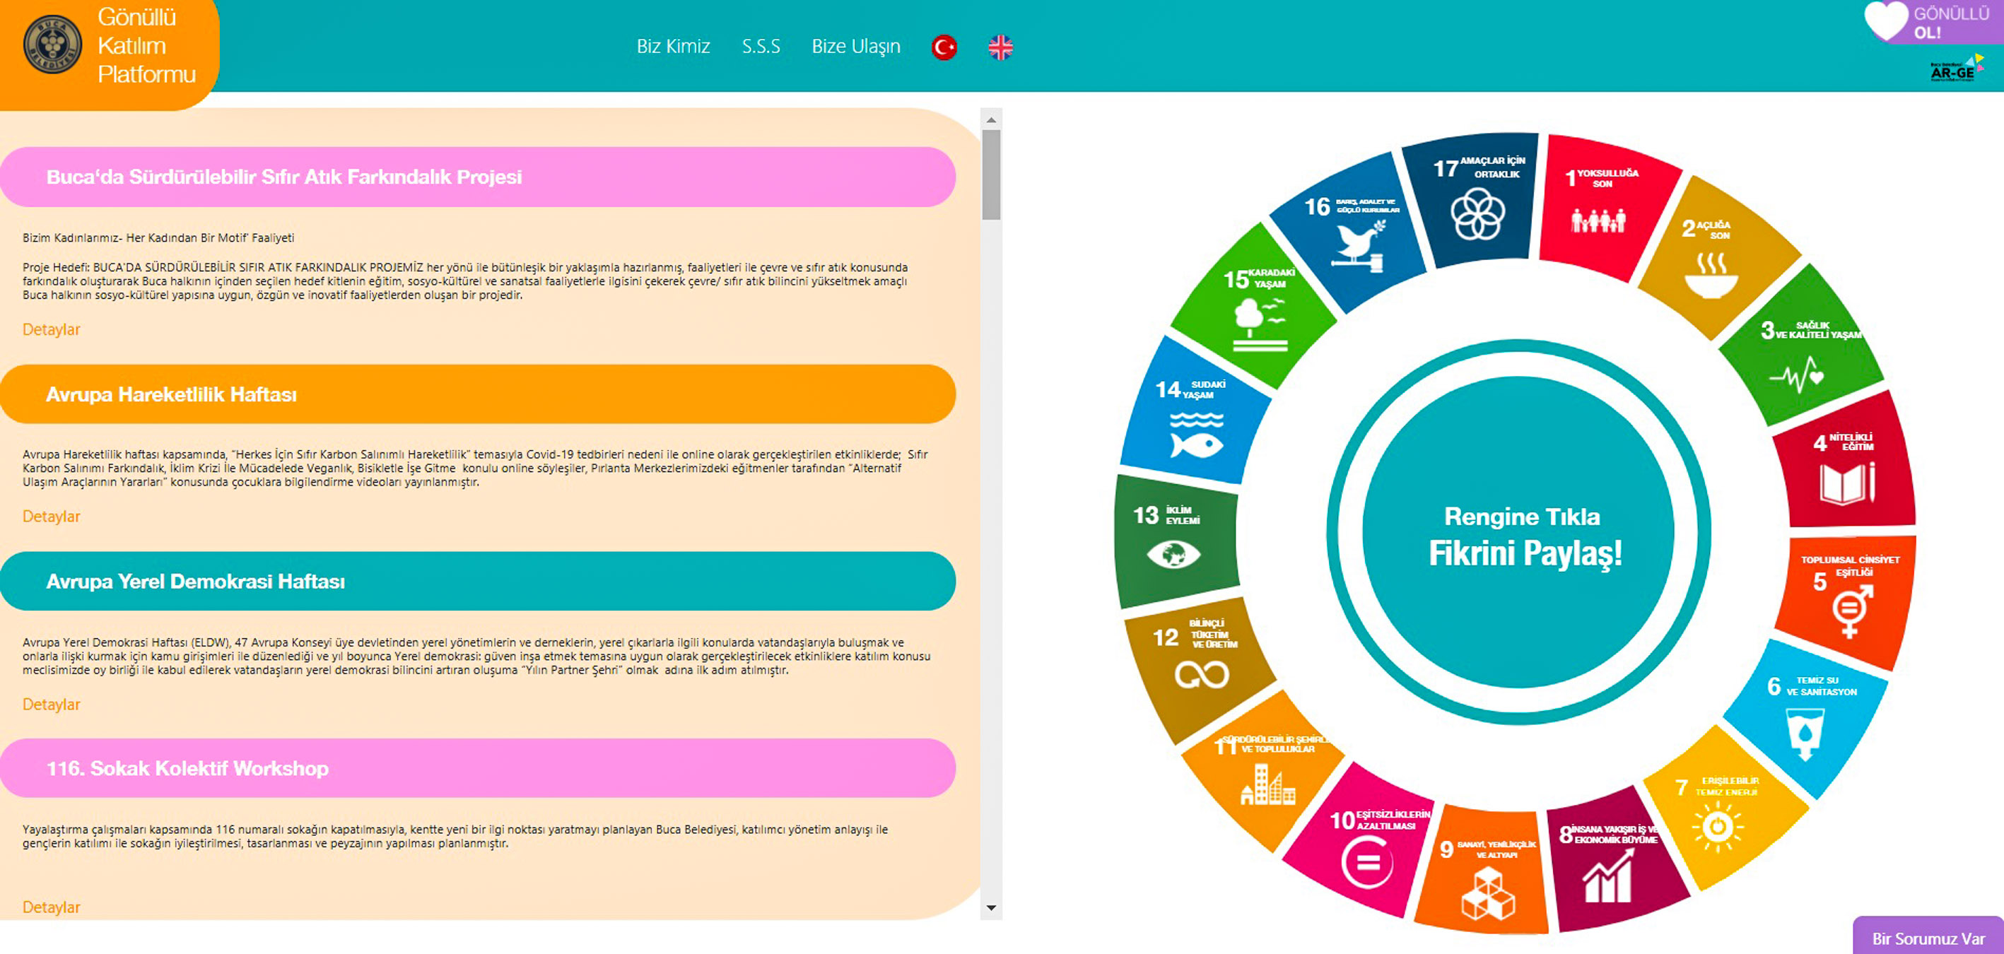Screen dimensions: 2004x954
Task: Open Detaylar for Avrupa Yerel Demokrasi Haftası
Action: click(x=52, y=705)
